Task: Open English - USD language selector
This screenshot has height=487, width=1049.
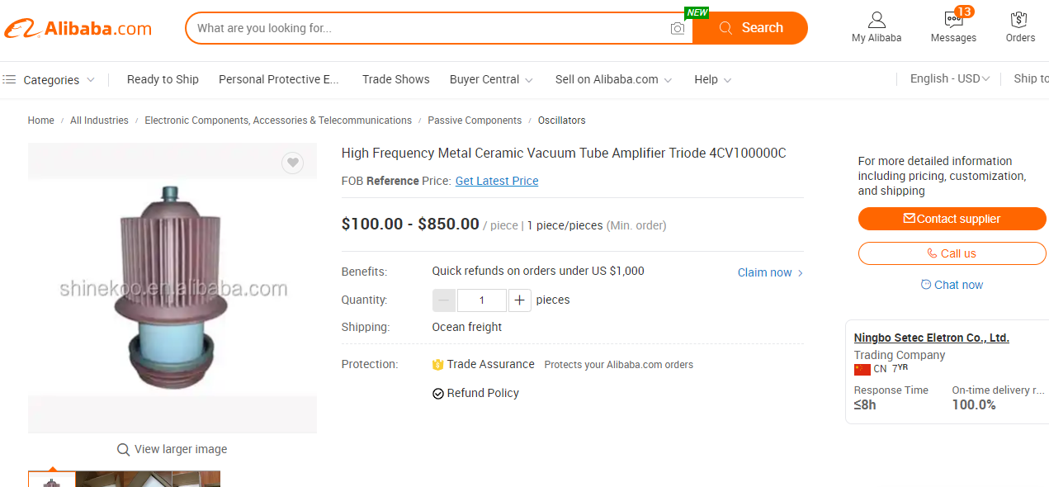Action: 949,79
